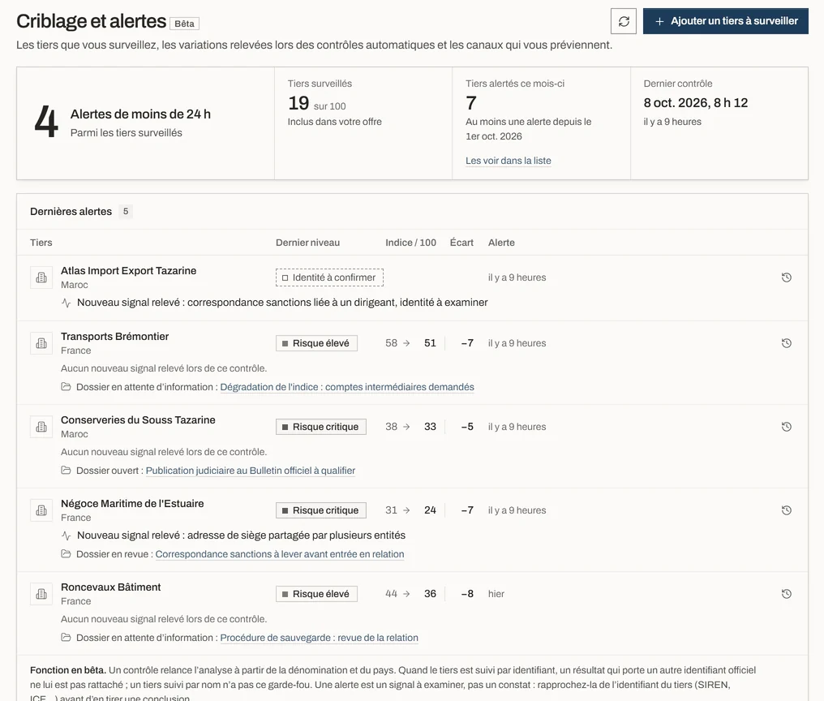Click the building icon of Négoce Maritime de l'Estuaire
The image size is (824, 701).
click(41, 510)
